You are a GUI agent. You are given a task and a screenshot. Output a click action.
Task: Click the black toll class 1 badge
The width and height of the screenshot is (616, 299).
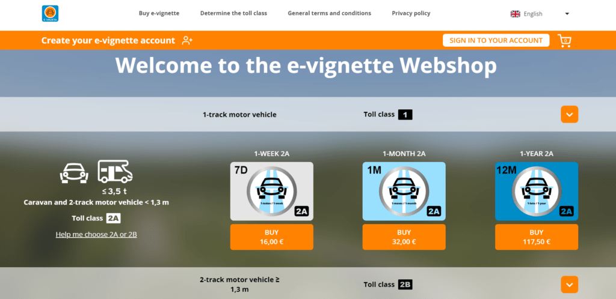405,114
